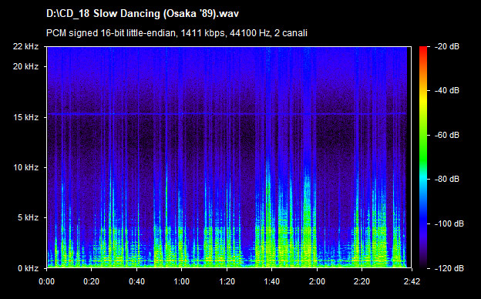Click the -20 dB scale label
The image size is (481, 299).
[x=447, y=46]
